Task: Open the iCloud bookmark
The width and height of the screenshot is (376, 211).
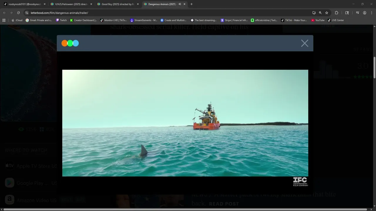Action: click(17, 20)
